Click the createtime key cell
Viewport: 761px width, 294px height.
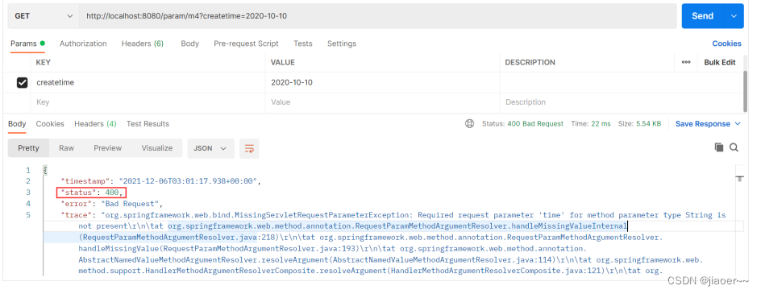tap(148, 82)
